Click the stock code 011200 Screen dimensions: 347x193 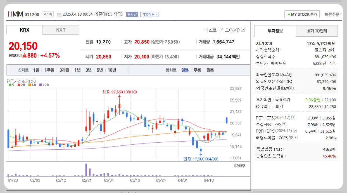tap(32, 15)
